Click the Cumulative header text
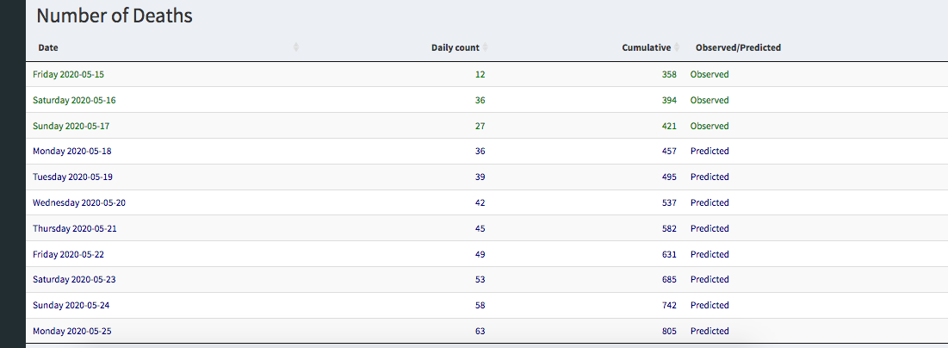948x348 pixels. [646, 47]
